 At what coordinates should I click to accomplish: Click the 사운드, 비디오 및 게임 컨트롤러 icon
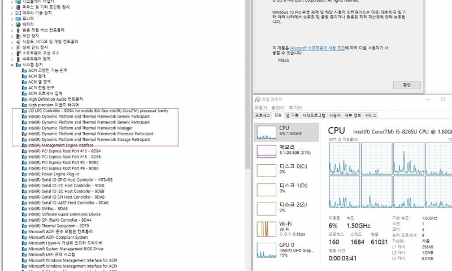[18, 41]
